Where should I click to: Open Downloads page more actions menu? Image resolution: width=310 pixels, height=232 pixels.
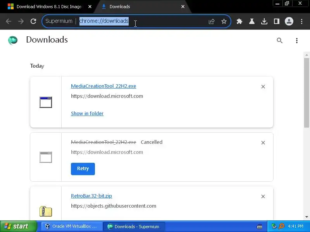pyautogui.click(x=297, y=41)
